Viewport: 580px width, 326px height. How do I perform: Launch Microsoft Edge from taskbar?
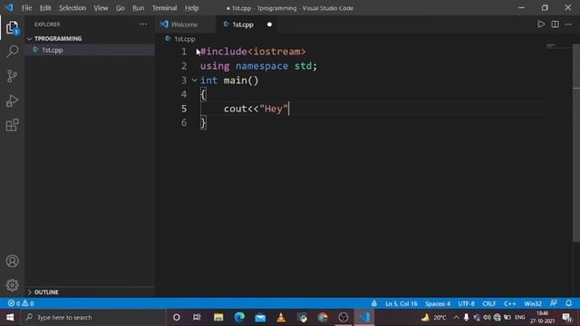pos(239,317)
